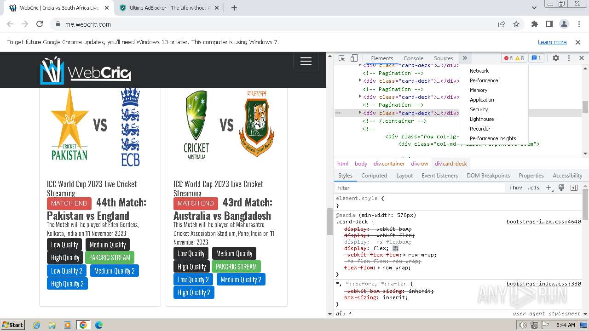Select div.container in the breadcrumb
The image size is (589, 331).
tap(389, 164)
